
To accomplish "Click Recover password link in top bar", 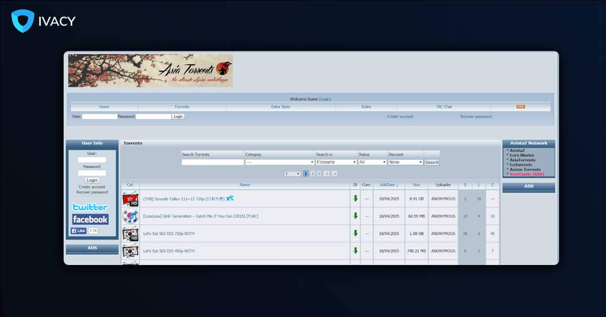I will [476, 117].
